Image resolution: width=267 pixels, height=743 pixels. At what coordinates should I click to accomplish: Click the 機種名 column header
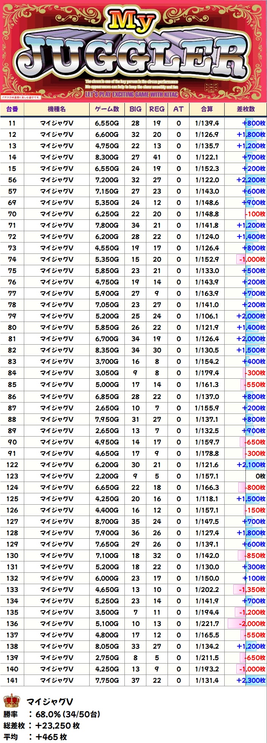tap(57, 109)
